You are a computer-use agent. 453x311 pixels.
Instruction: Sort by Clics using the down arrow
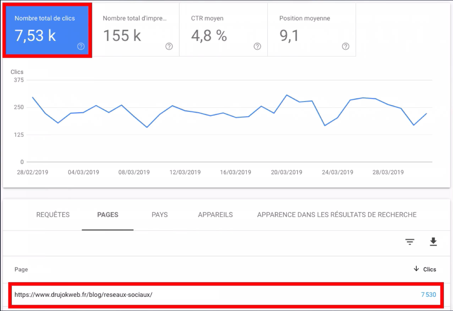[416, 269]
